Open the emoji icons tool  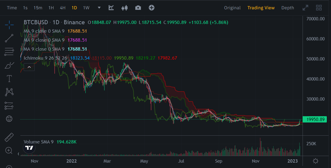9,119
